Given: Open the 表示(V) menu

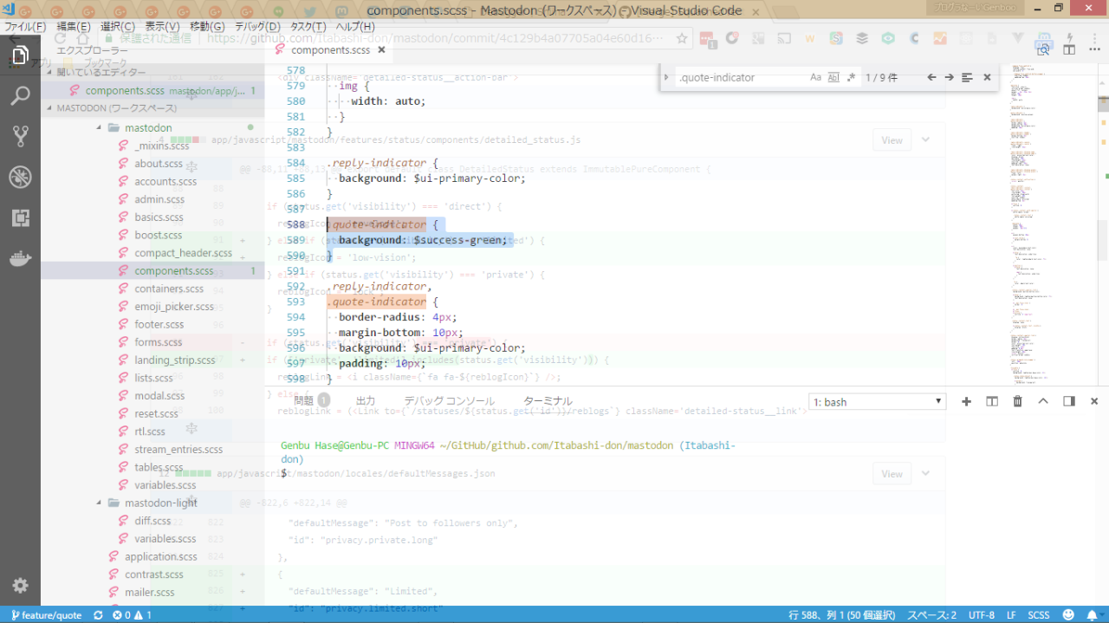Looking at the screenshot, I should coord(162,27).
